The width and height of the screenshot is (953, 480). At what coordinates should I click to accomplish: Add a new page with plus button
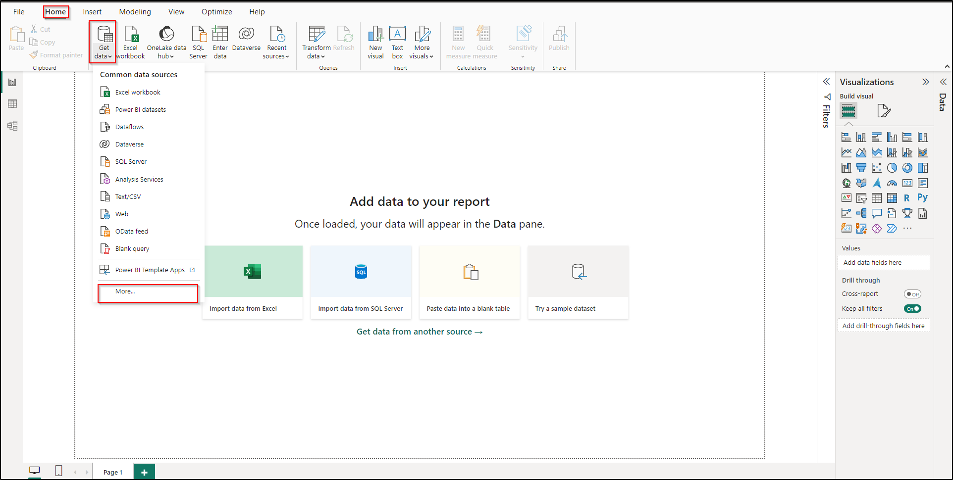pos(144,472)
